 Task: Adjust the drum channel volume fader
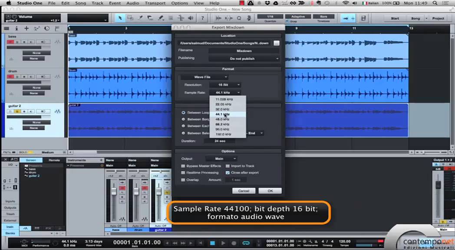(x=136, y=191)
